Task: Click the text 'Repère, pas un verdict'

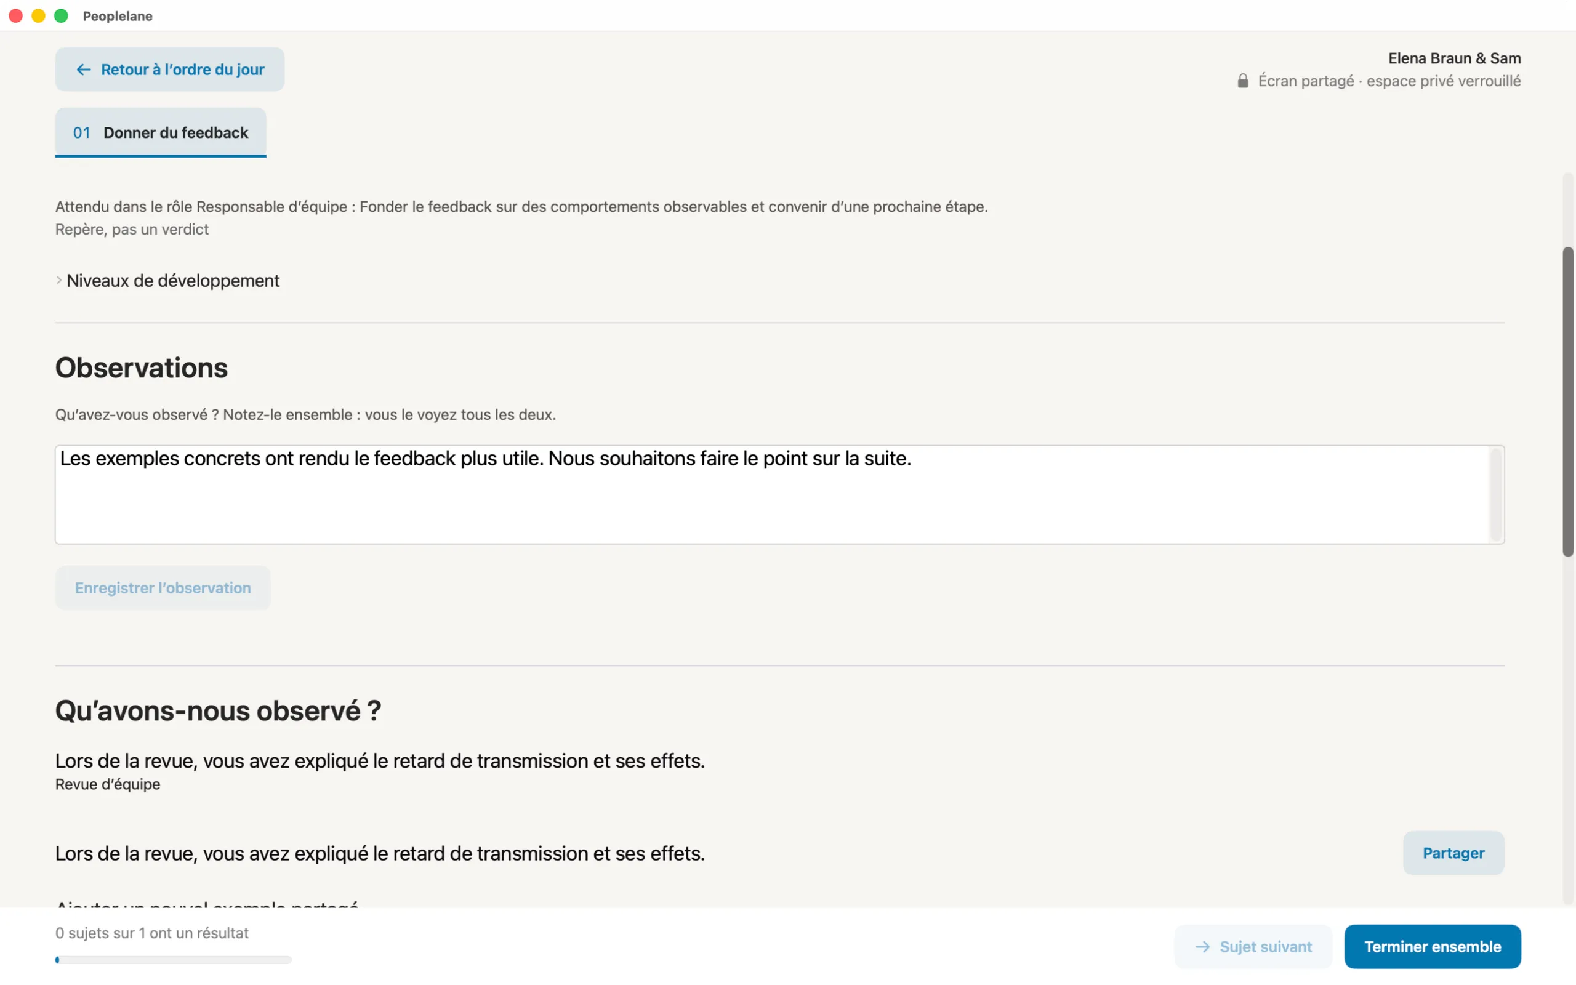Action: point(132,229)
